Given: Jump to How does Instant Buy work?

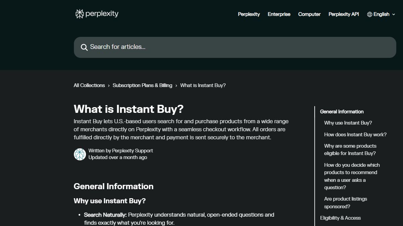Looking at the screenshot, I should click(355, 135).
